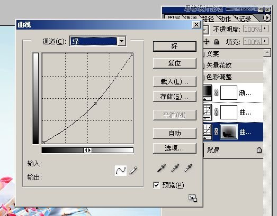Click the curves icon of middle 曲… layer
Screen dimensions: 277x216
click(208, 112)
